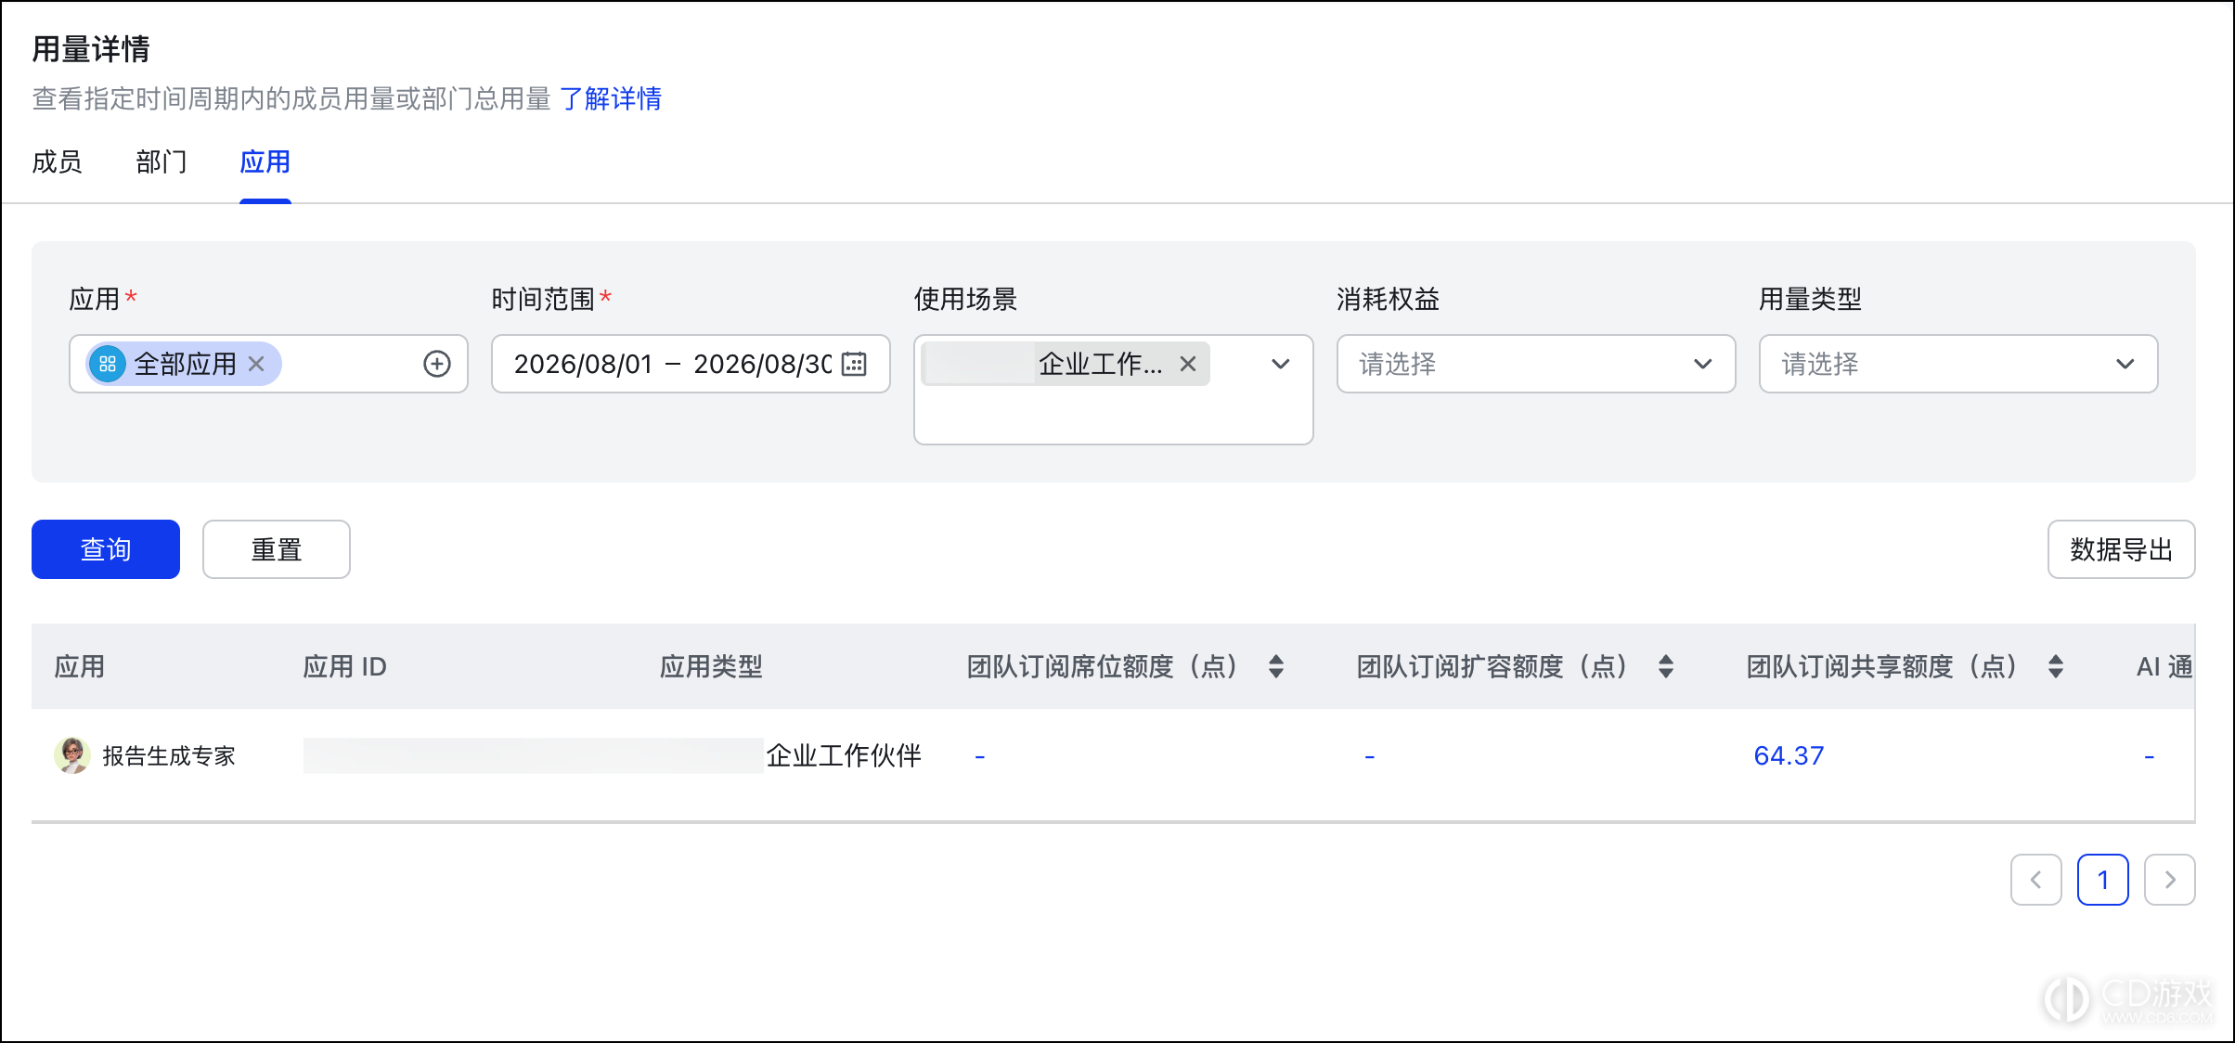Expand the 使用场景 dropdown arrow
Image resolution: width=2235 pixels, height=1043 pixels.
click(1281, 364)
